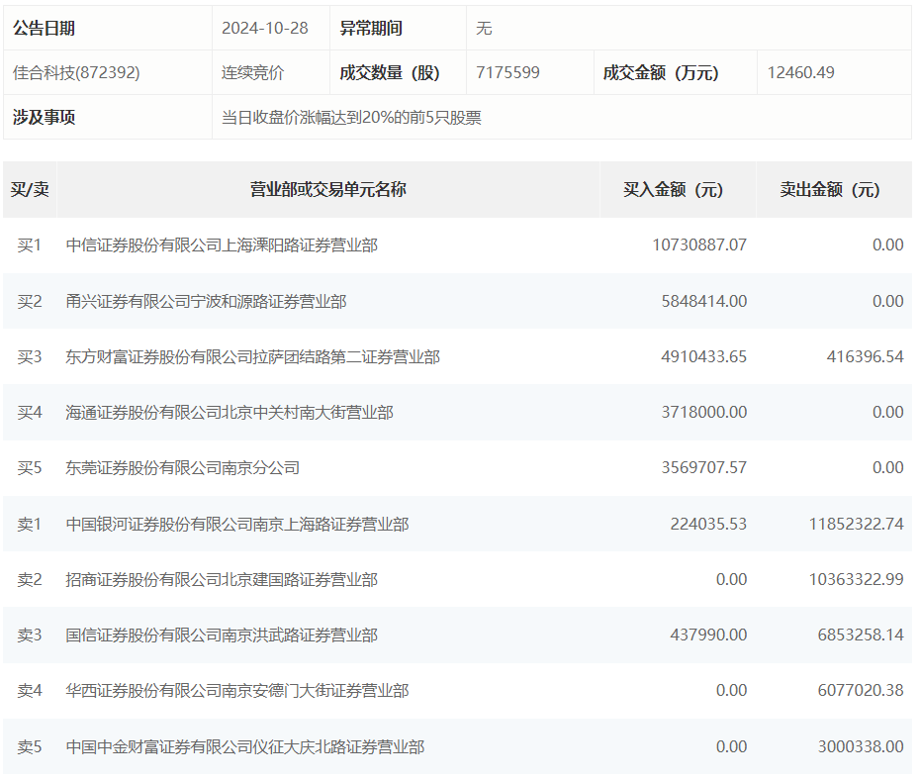This screenshot has height=782, width=919.
Task: Click the 卖4 rank label
Action: pyautogui.click(x=30, y=691)
